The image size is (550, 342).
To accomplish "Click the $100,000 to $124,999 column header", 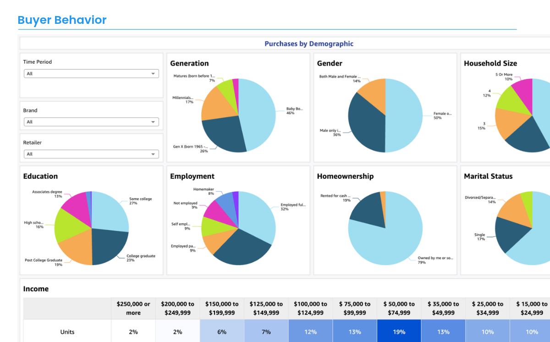I will pyautogui.click(x=311, y=309).
